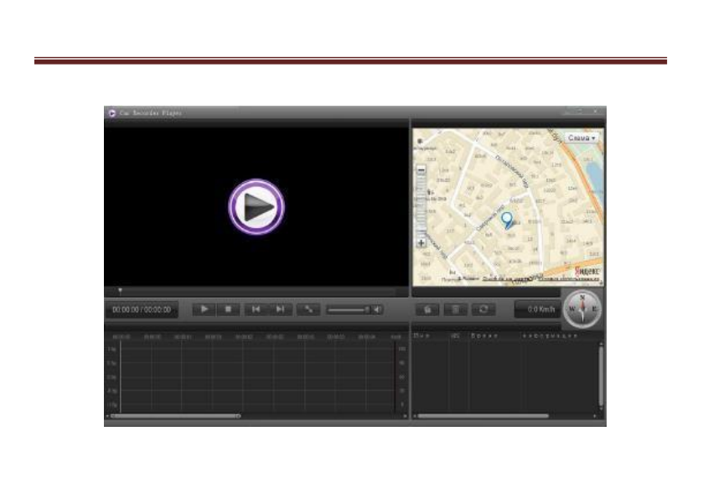Click the compass indicator
Image resolution: width=703 pixels, height=499 pixels.
pyautogui.click(x=582, y=309)
